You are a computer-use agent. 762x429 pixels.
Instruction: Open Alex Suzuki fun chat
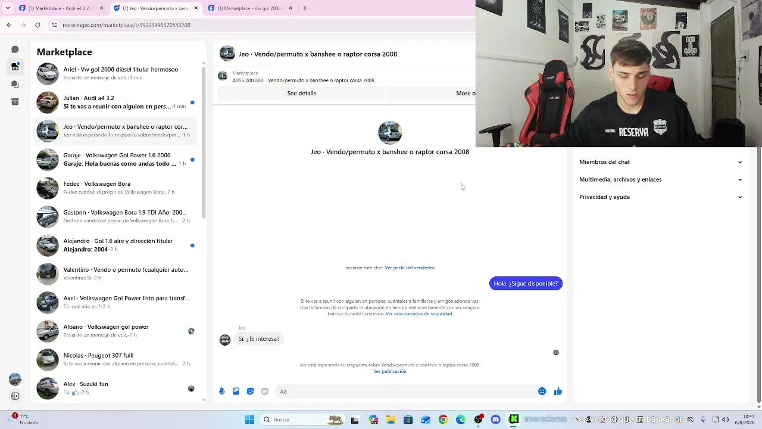pos(117,388)
